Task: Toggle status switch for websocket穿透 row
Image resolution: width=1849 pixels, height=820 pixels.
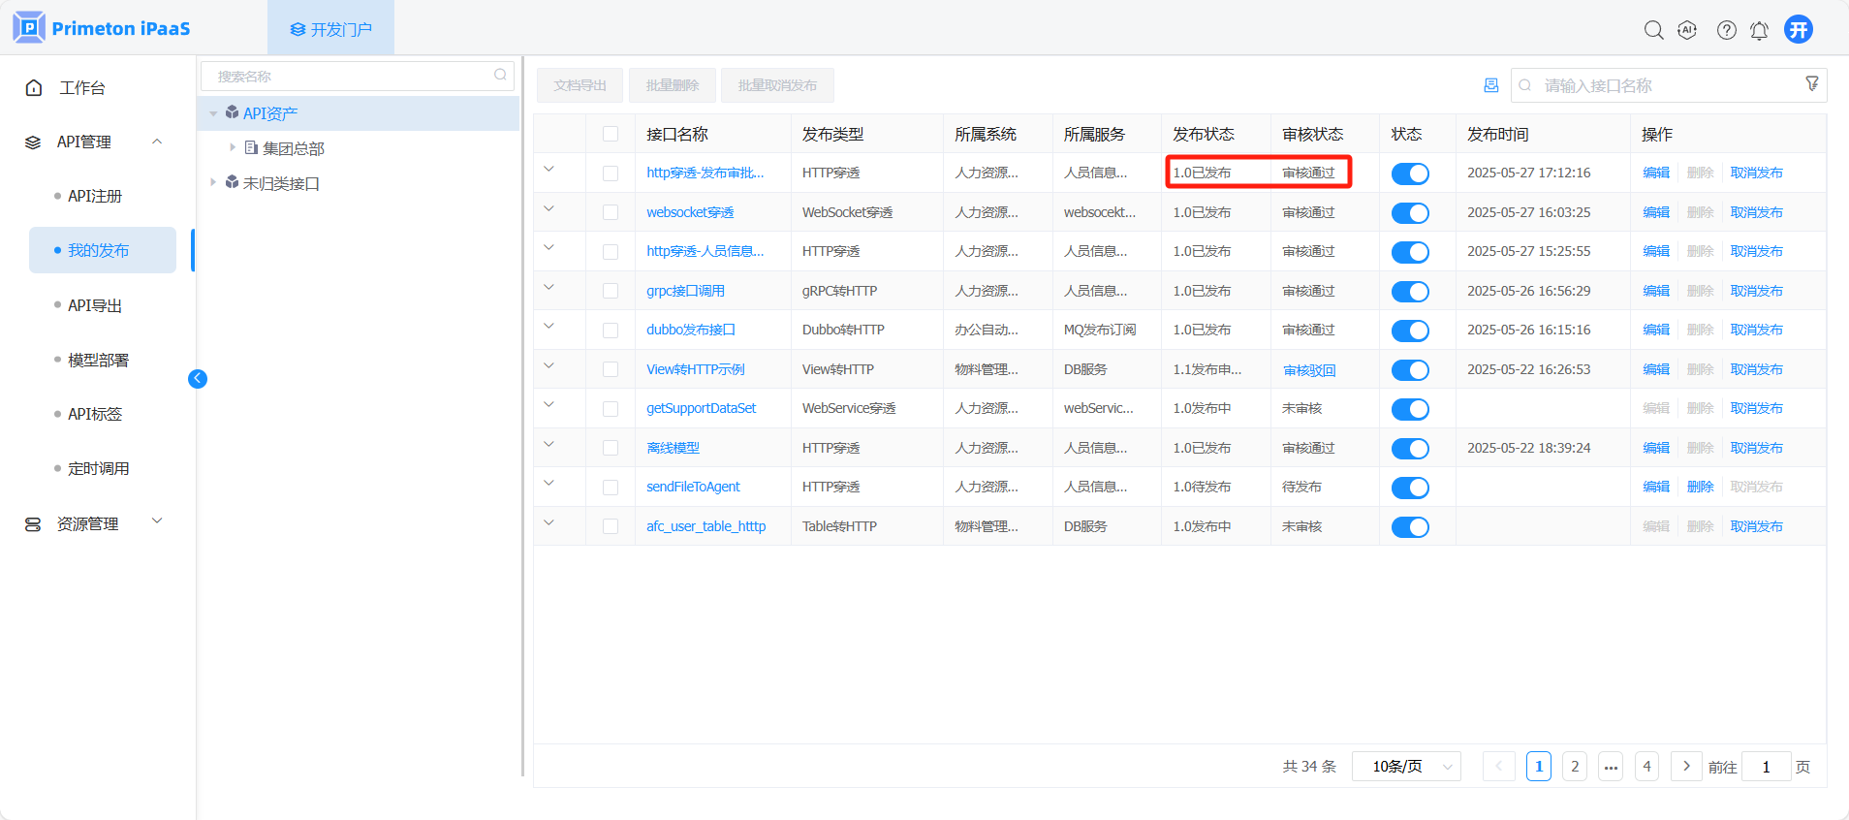Action: (1410, 213)
